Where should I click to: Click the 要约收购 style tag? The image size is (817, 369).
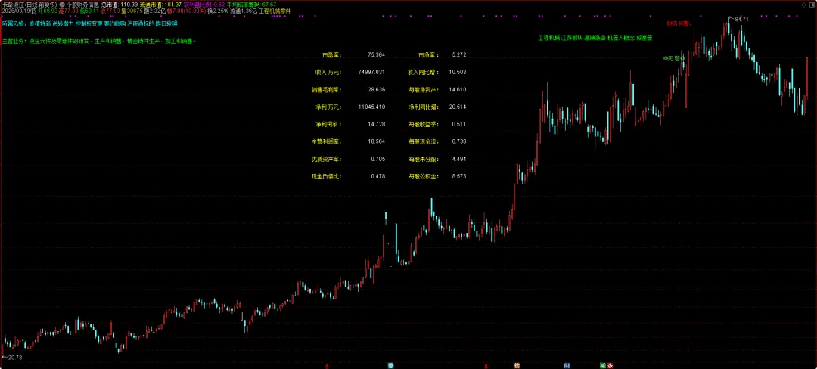coord(115,23)
